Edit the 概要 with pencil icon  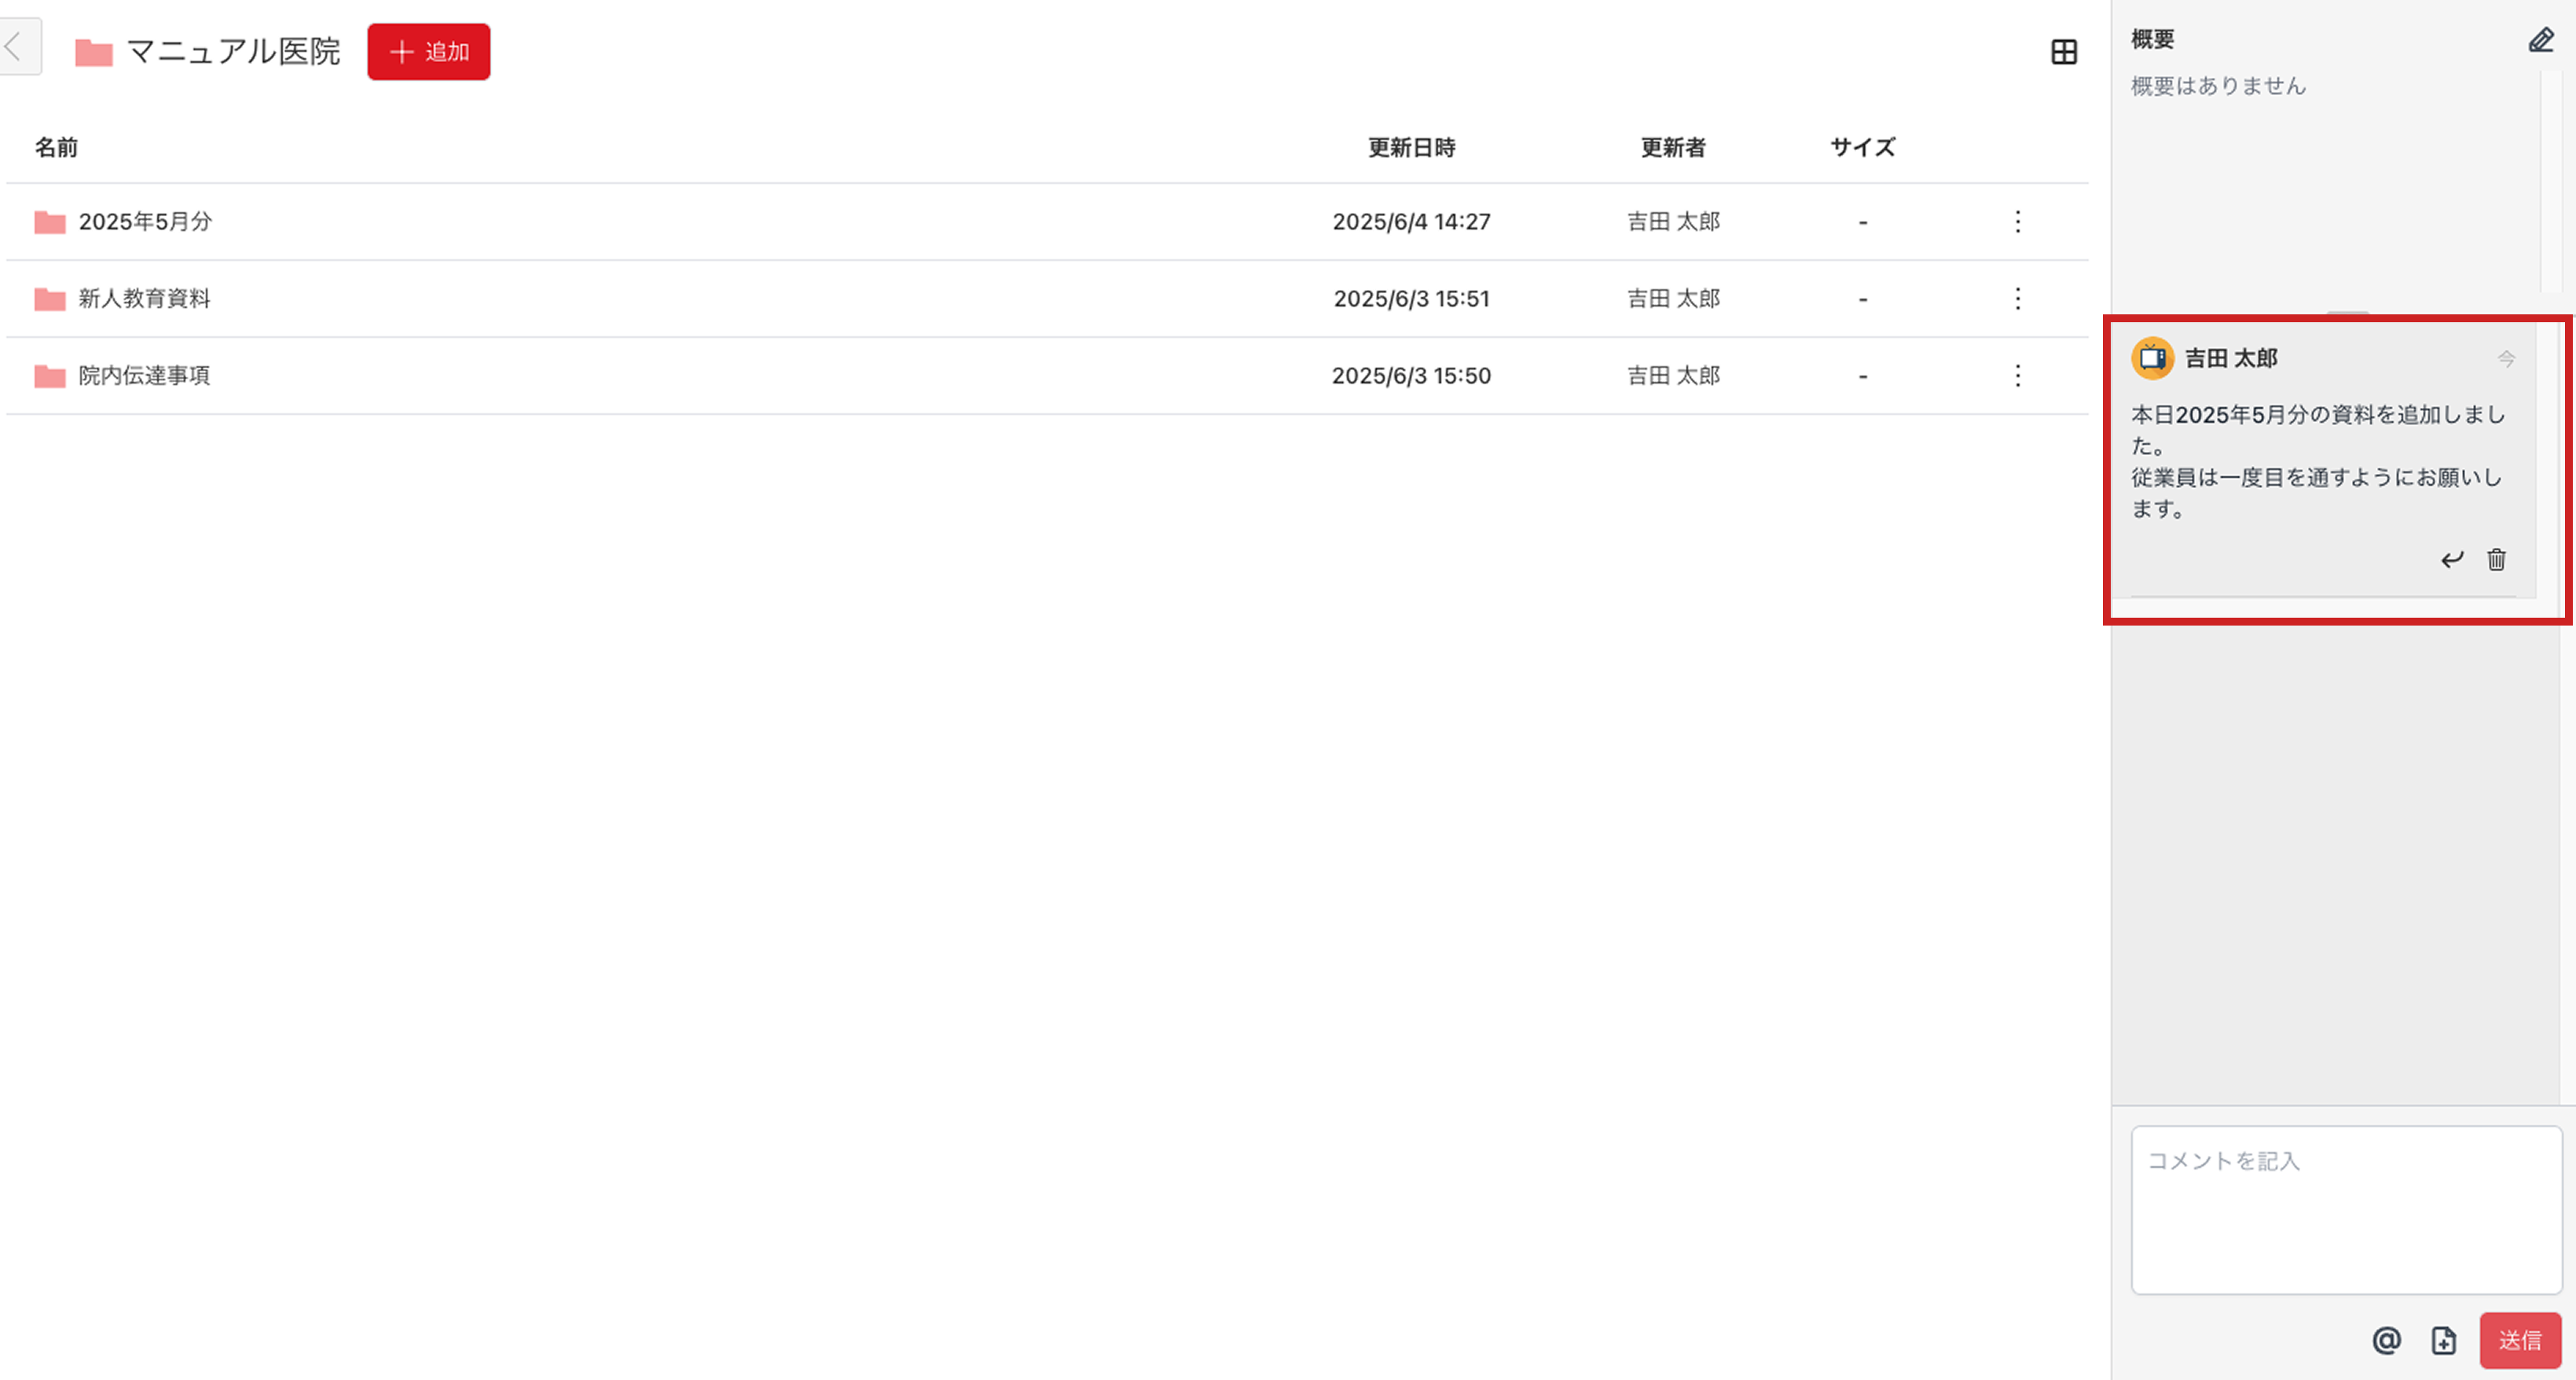2540,40
